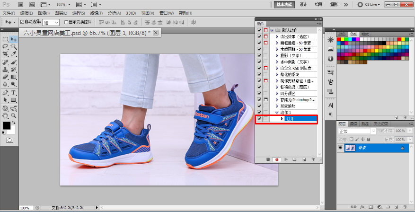Open the 滤镜(T) menu

96,13
